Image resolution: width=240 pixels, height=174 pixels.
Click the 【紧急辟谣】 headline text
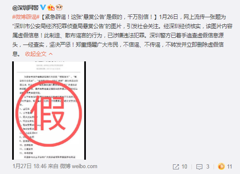coord(99,17)
